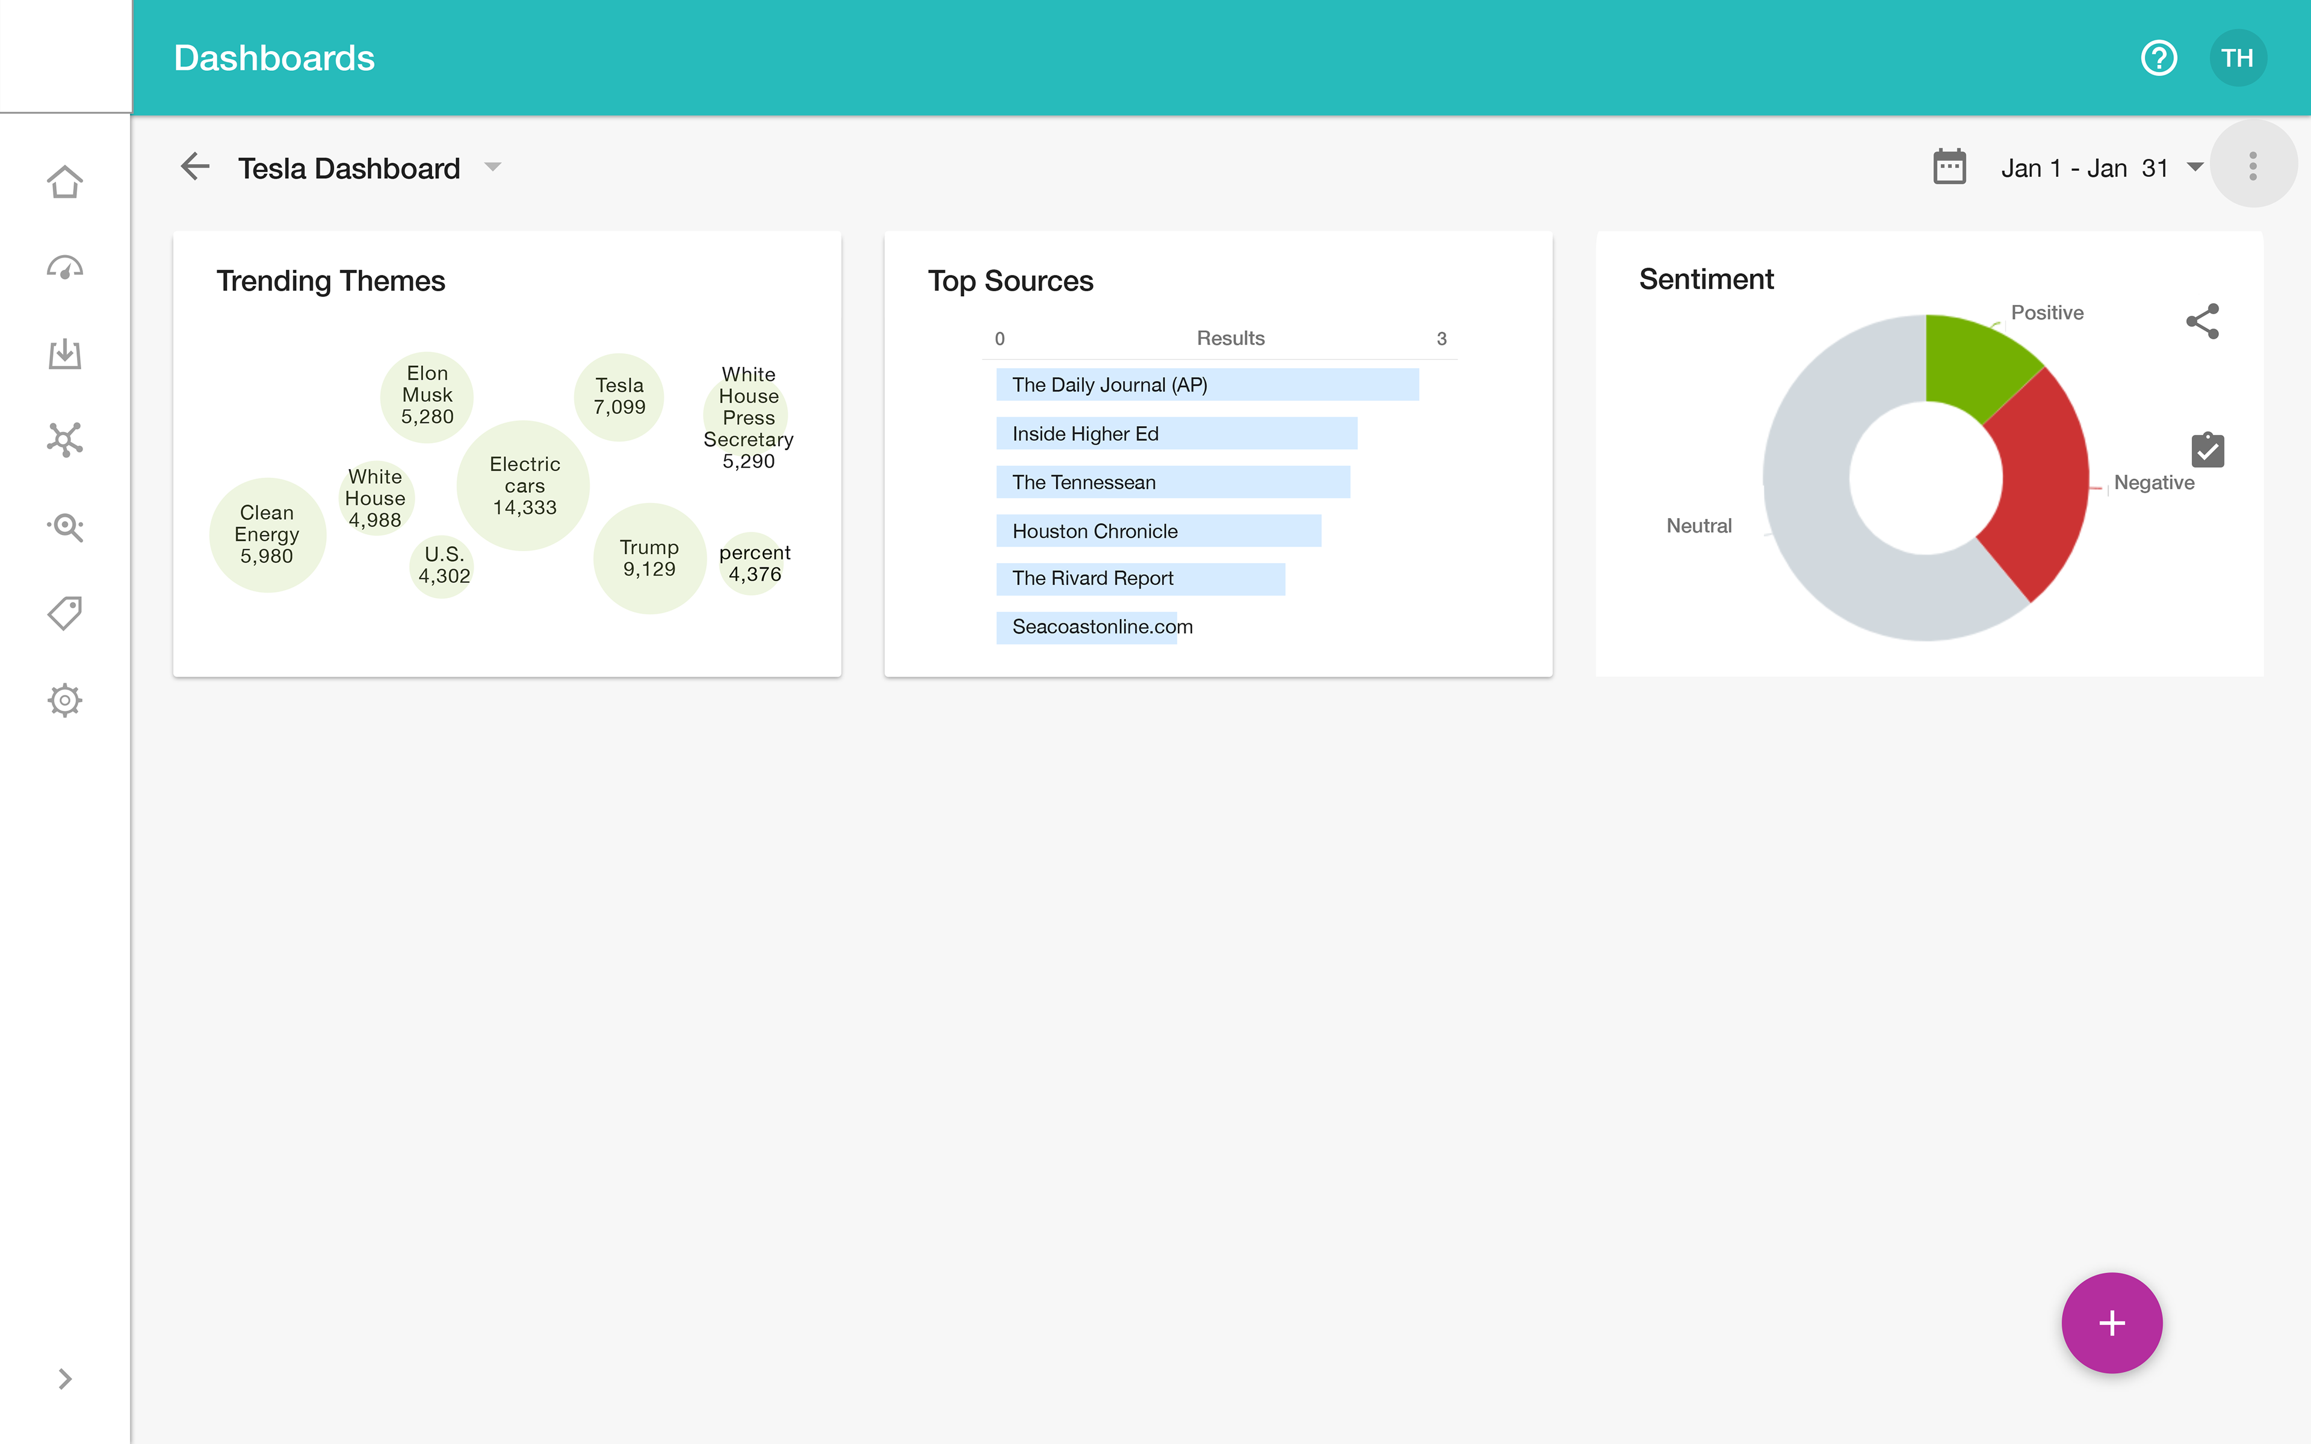The width and height of the screenshot is (2311, 1444).
Task: Click the Negative label on Sentiment chart
Action: (2153, 483)
